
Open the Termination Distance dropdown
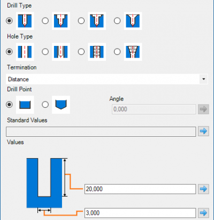point(107,79)
